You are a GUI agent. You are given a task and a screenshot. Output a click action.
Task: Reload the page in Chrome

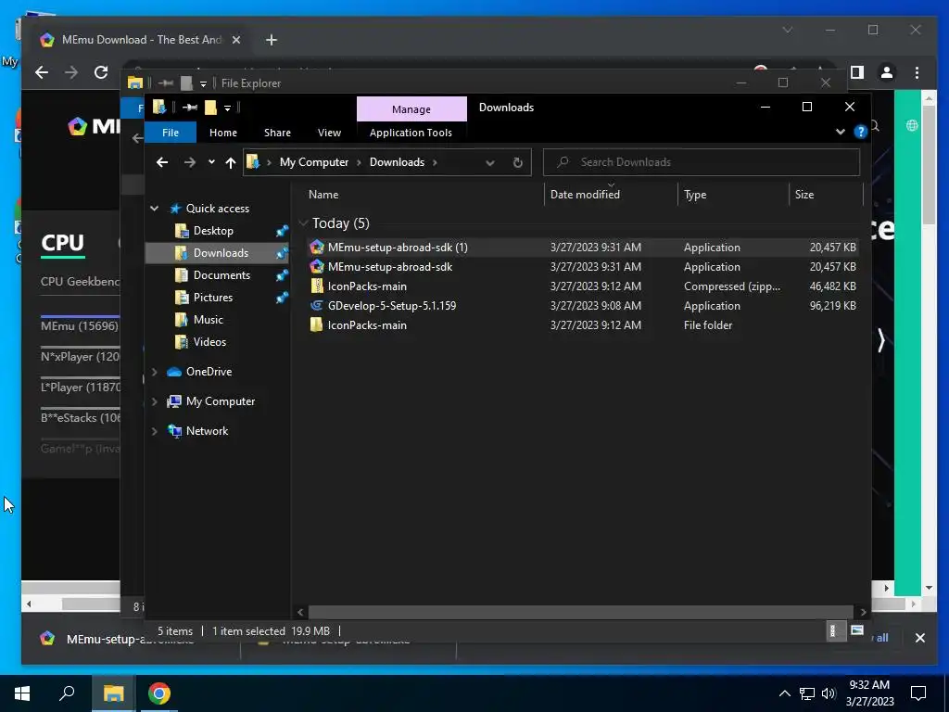point(100,72)
